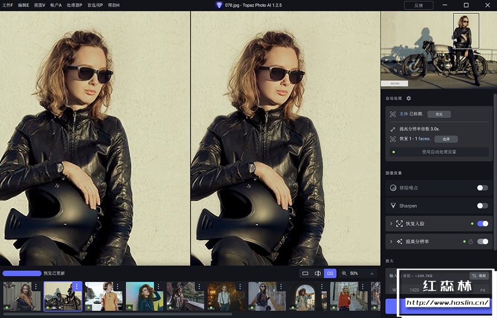497x318 pixels.
Task: Select the woman in orange top thumbnail
Action: coord(103,296)
